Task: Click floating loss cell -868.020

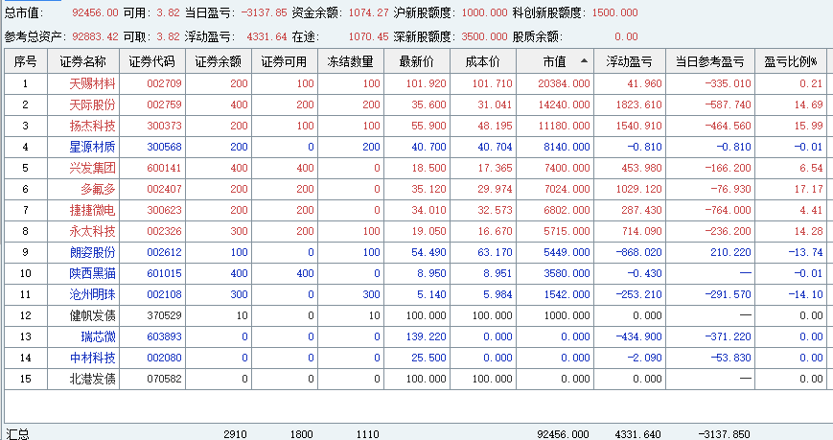Action: (x=639, y=252)
